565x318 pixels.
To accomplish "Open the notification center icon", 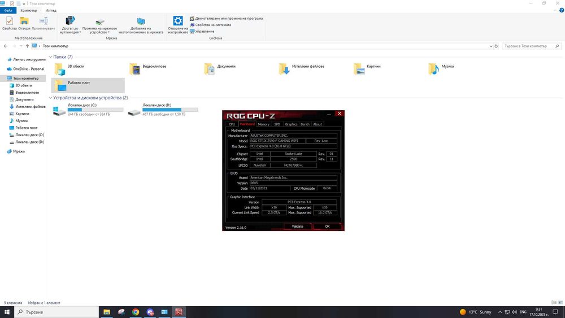I will (555, 312).
